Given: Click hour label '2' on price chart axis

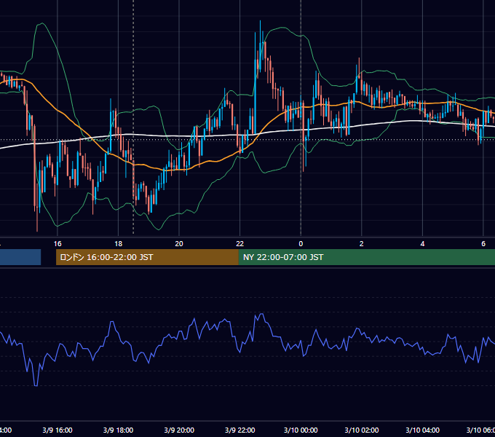Looking at the screenshot, I should tap(362, 244).
